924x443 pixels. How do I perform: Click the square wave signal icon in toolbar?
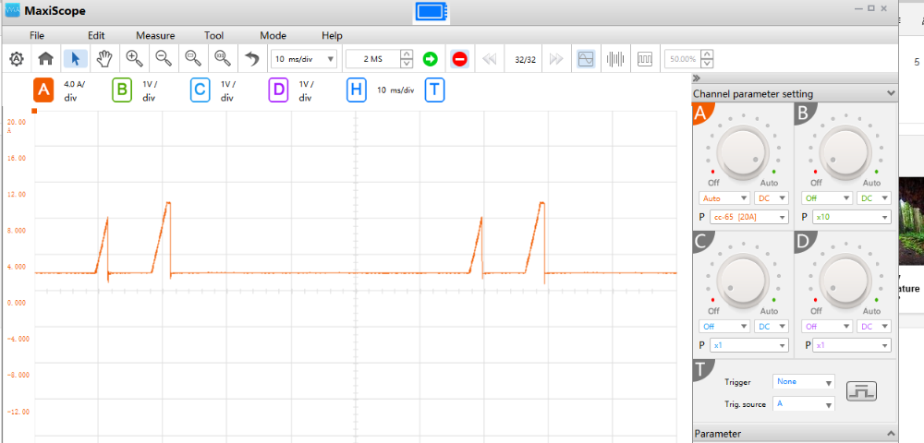pos(645,59)
